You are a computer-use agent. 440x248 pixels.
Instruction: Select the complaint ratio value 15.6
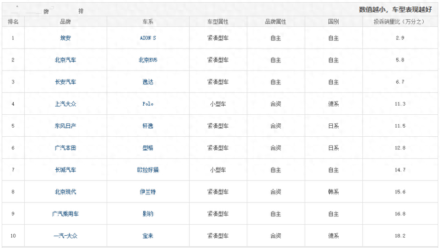[x=400, y=192]
